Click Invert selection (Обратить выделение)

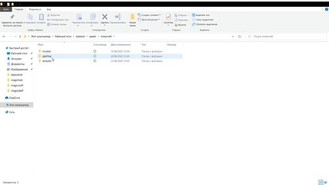point(205,24)
